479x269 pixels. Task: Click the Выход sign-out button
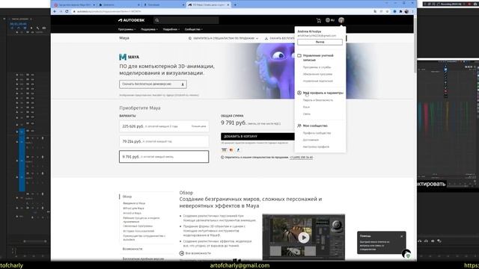click(320, 42)
